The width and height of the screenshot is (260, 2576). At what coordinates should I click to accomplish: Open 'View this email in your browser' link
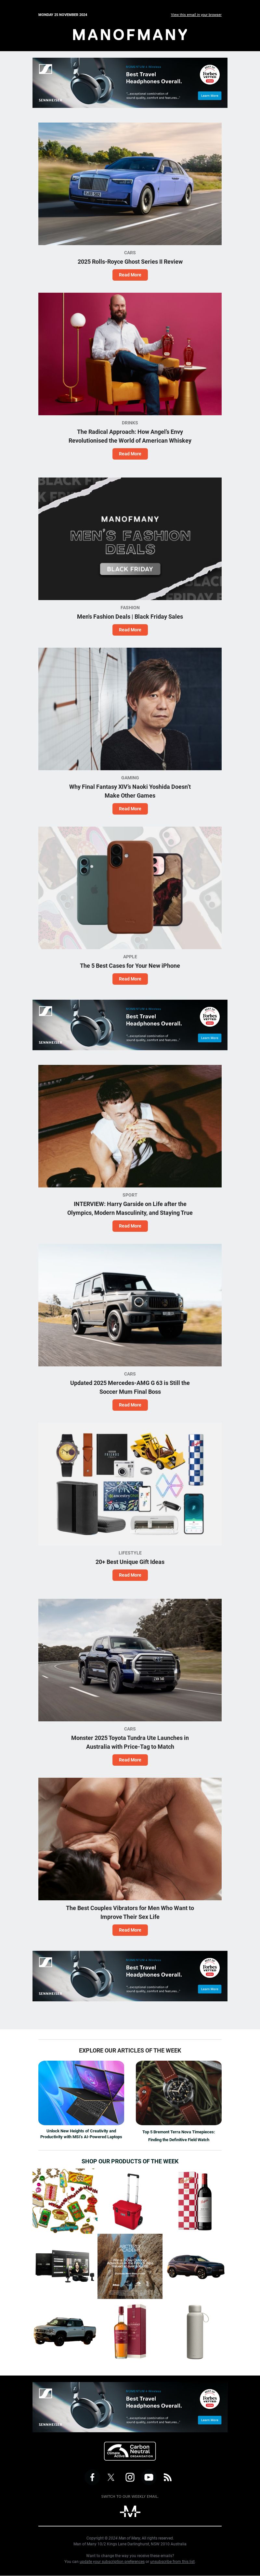tap(195, 15)
